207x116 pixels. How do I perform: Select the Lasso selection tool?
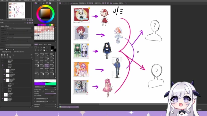click(x=39, y=48)
